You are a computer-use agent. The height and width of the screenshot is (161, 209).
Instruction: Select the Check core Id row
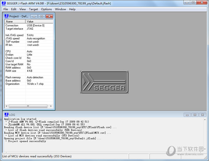29,58
